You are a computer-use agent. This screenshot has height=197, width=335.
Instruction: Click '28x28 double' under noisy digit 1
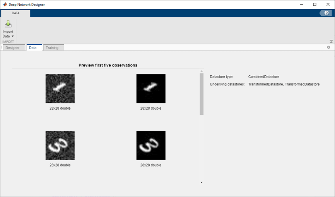coord(60,108)
